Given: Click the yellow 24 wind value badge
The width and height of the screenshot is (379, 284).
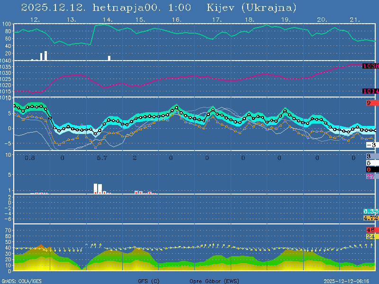Looking at the screenshot, I should [371, 236].
